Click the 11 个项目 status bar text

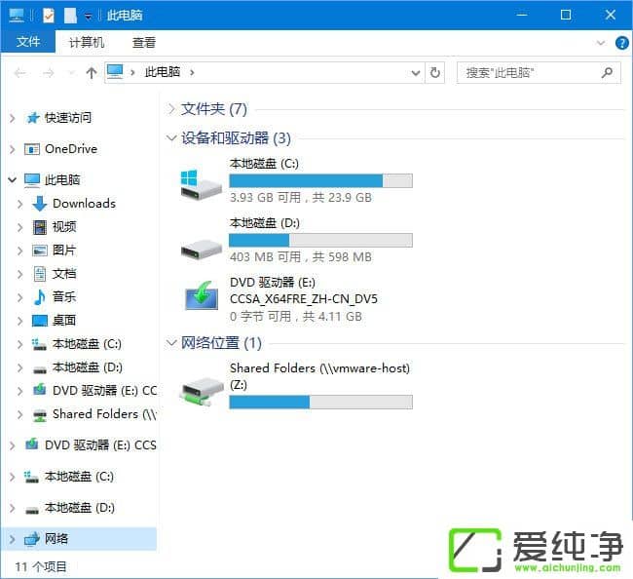click(x=41, y=567)
